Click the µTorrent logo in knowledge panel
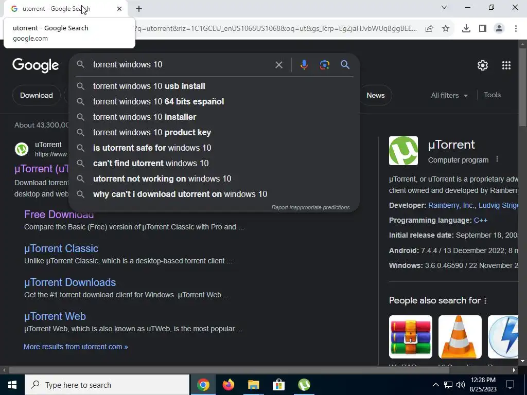Viewport: 527px width, 395px height. tap(403, 151)
